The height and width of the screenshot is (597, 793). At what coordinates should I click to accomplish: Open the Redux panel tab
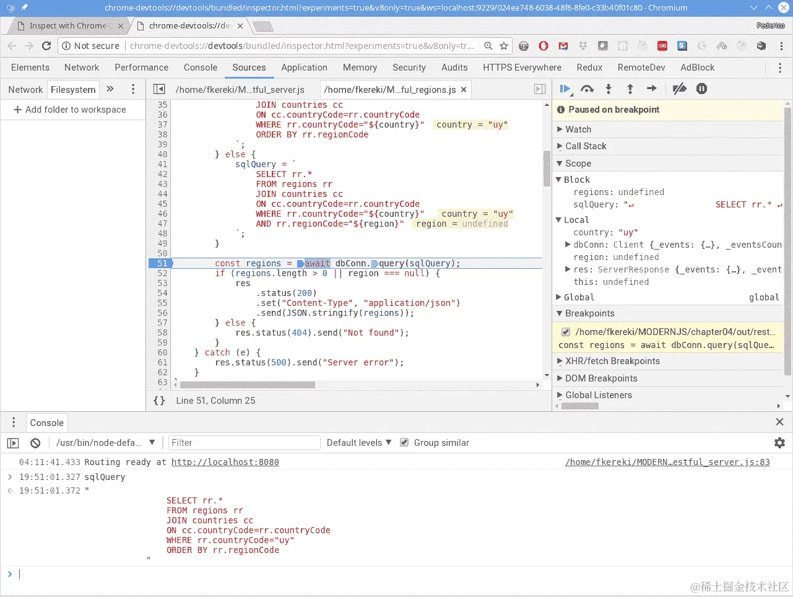(x=589, y=68)
